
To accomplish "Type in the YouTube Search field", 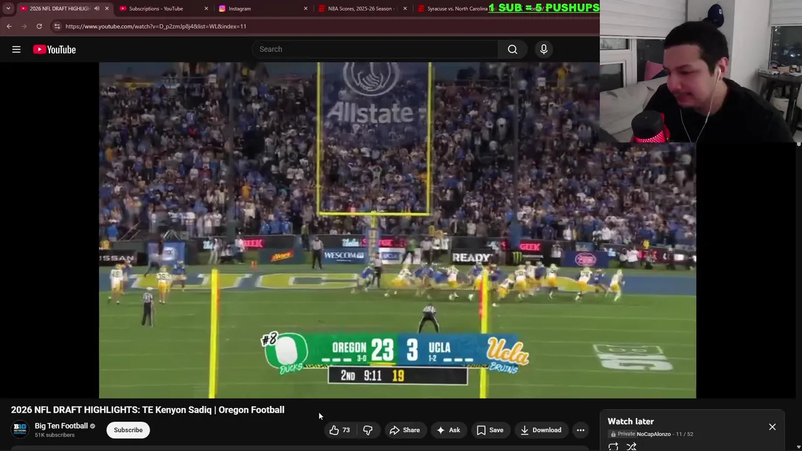I will (x=375, y=49).
